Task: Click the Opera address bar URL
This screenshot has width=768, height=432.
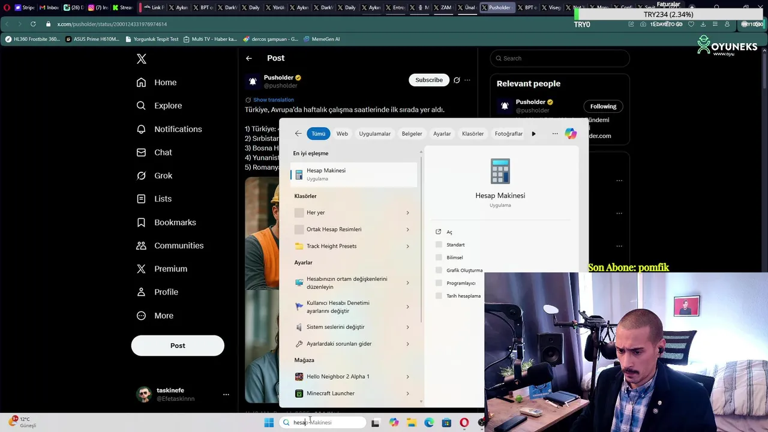Action: [x=112, y=24]
